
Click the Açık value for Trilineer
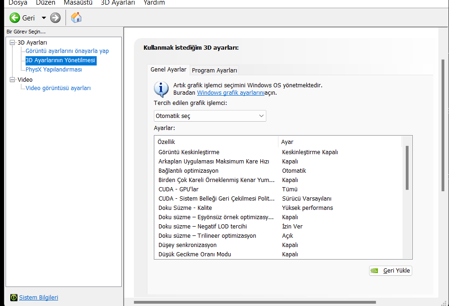(288, 235)
